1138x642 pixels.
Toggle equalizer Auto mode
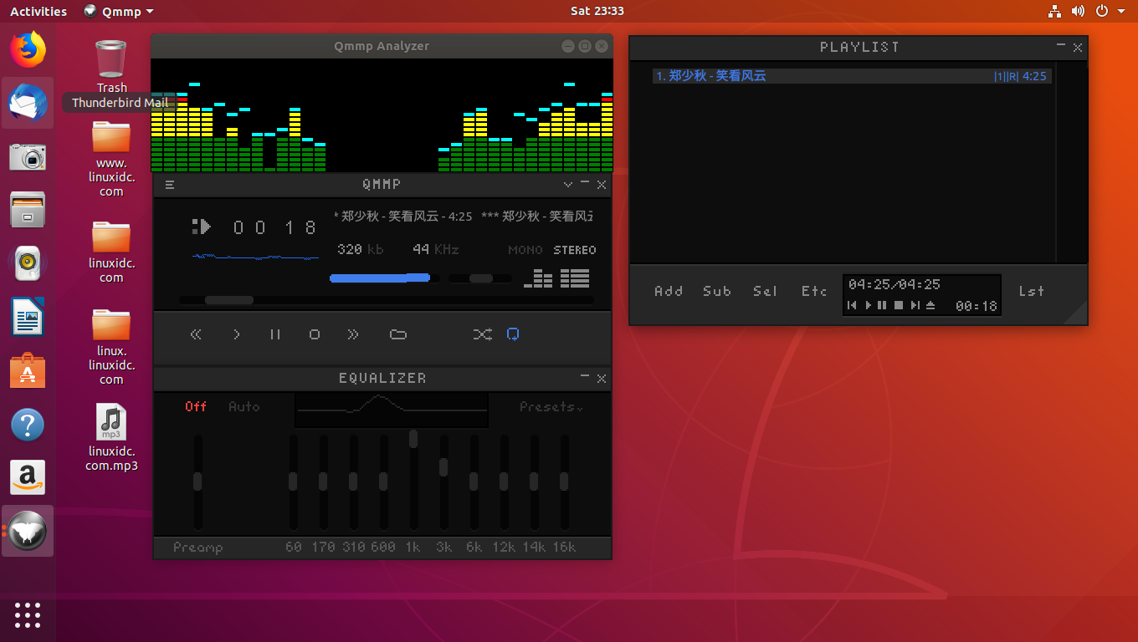243,406
